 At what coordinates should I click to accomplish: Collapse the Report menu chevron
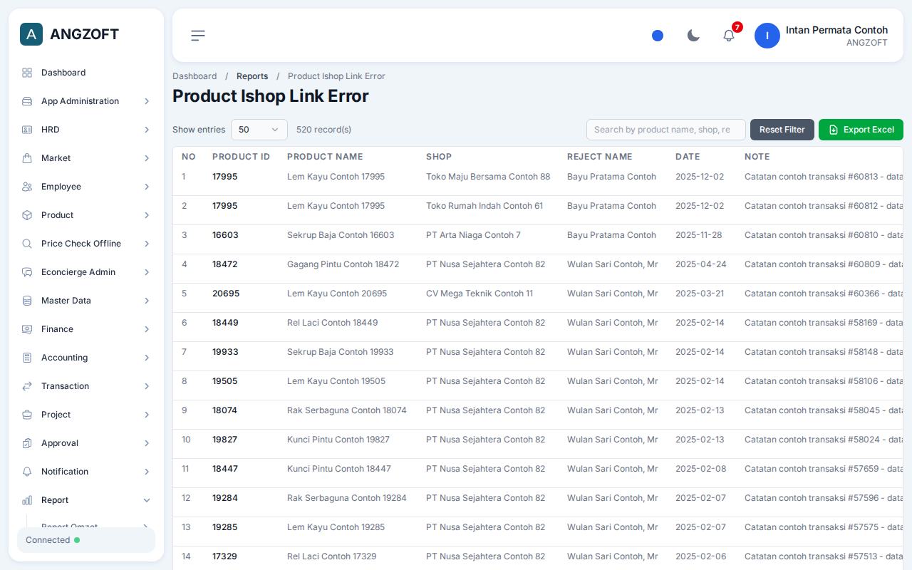click(147, 500)
